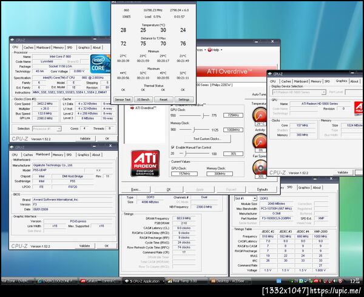Click DRAM Frequency value in CPU-Z Memory window
364x297 pixels.
pyautogui.click(x=184, y=218)
